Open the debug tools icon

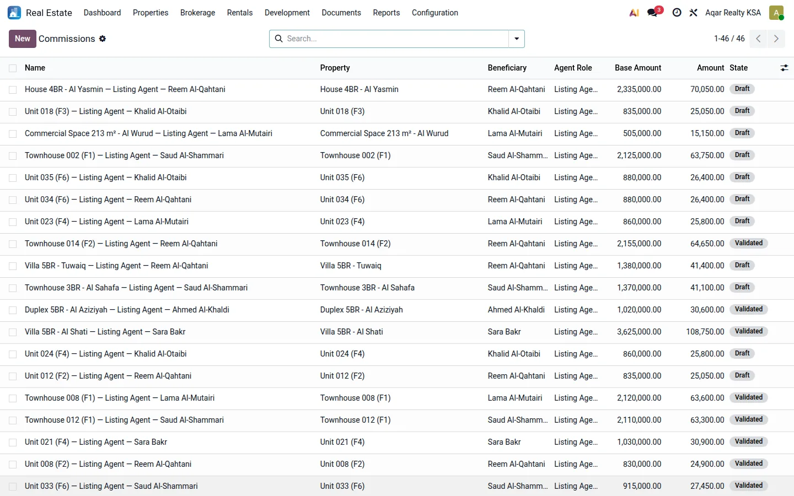click(693, 13)
